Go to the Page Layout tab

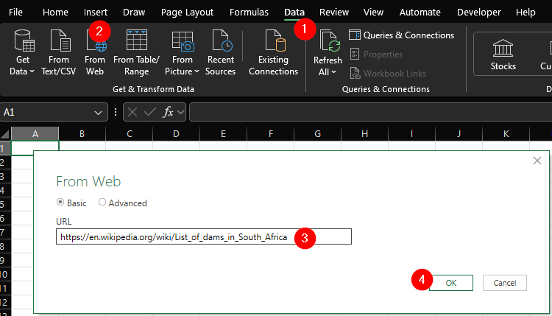click(187, 12)
